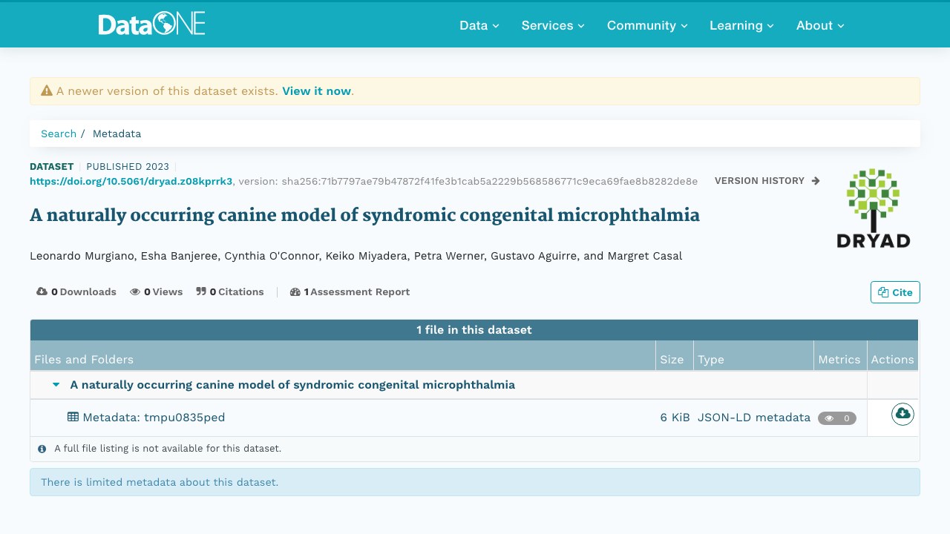The width and height of the screenshot is (950, 534).
Task: Click the dataset folder title in the file table
Action: [x=292, y=385]
